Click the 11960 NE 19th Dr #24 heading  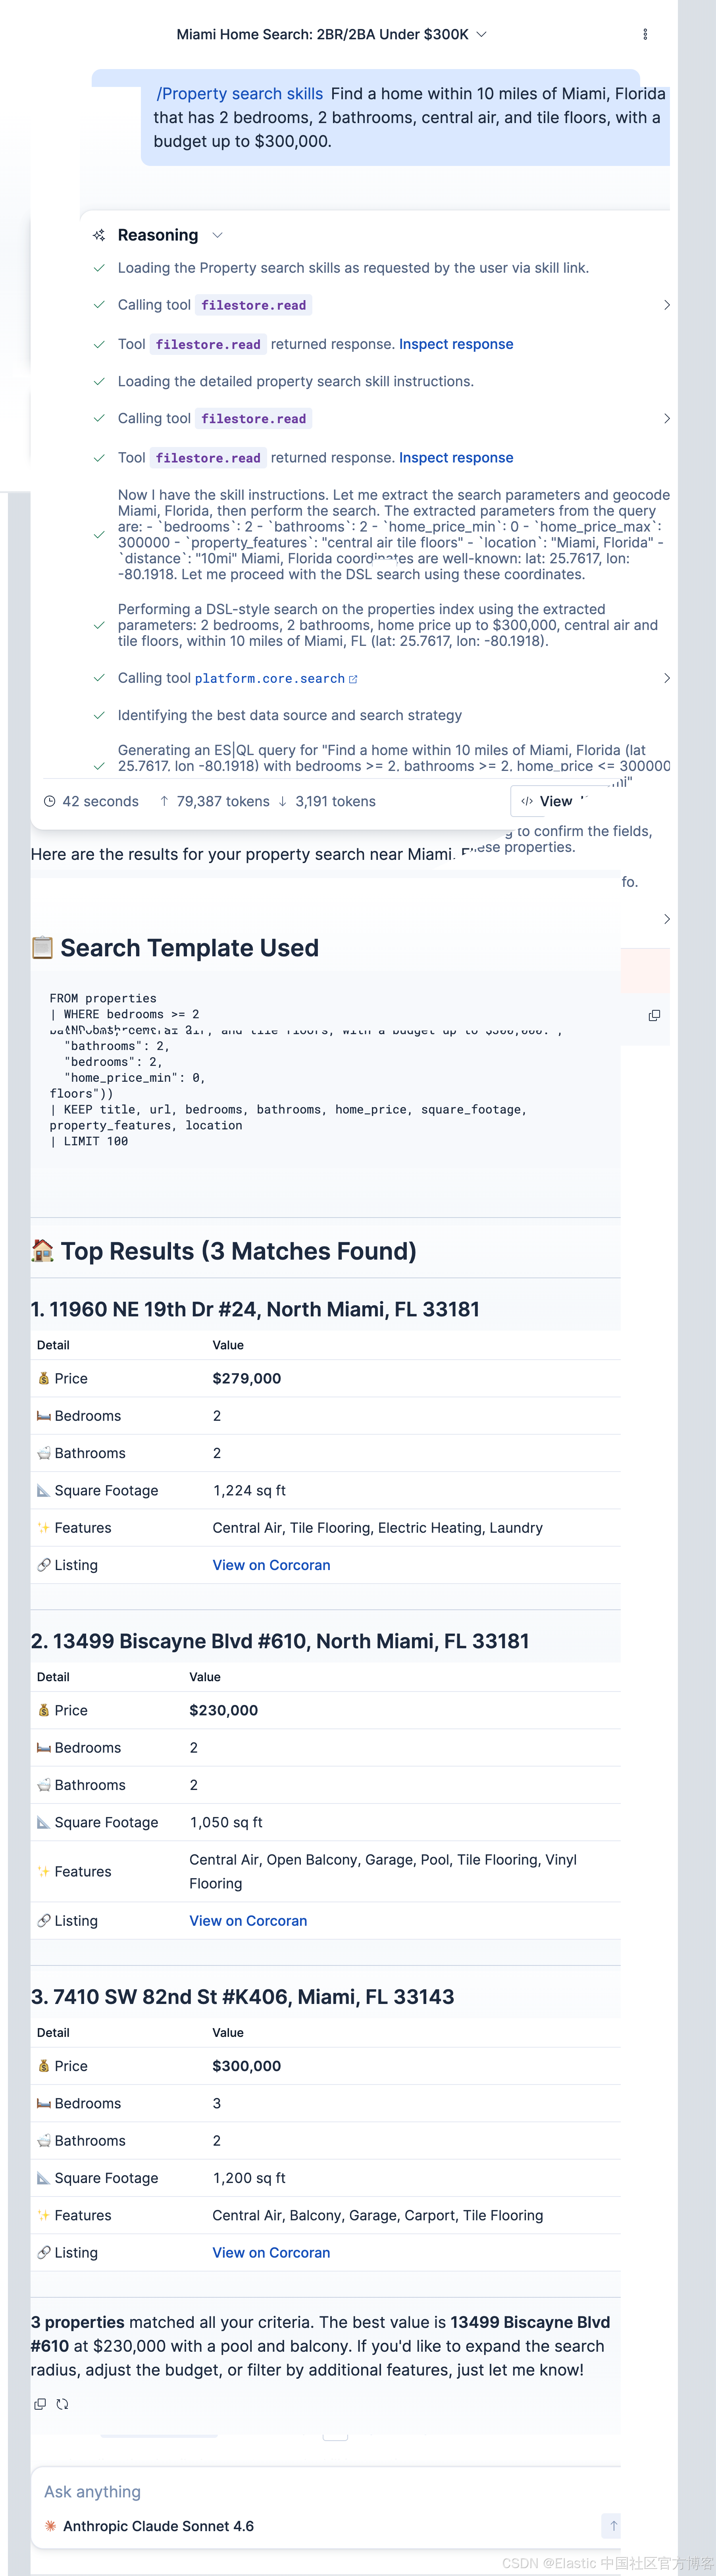[x=255, y=1309]
